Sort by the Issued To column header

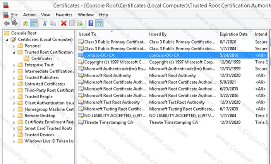pyautogui.click(x=112, y=34)
